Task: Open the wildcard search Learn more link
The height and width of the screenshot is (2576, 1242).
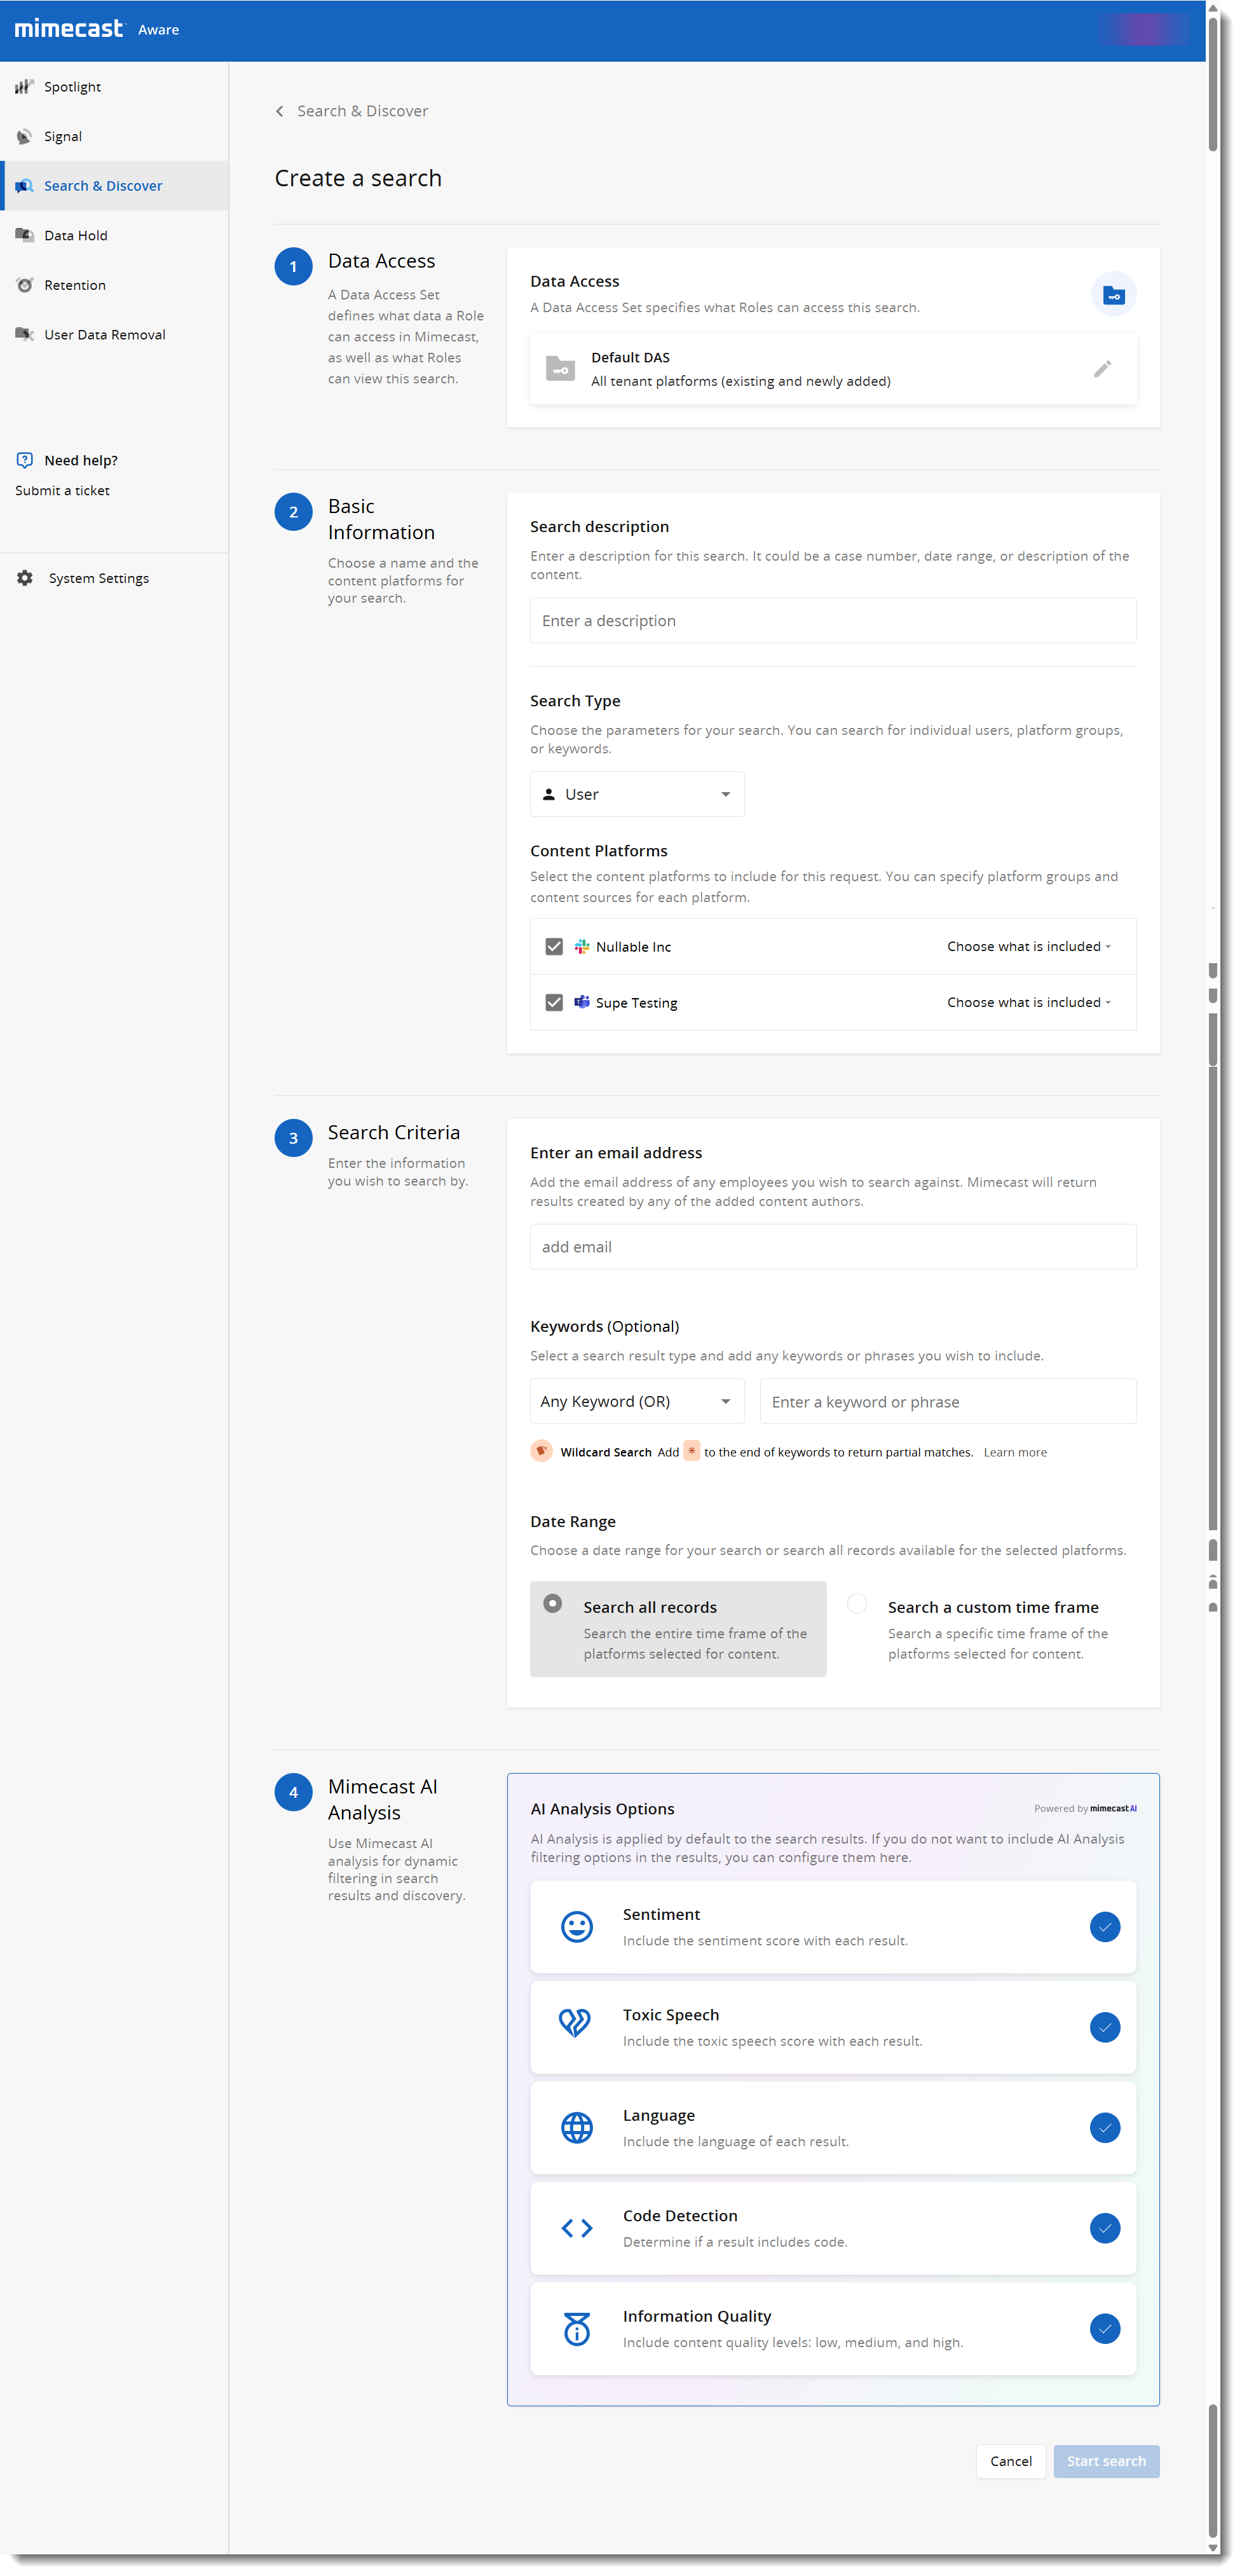Action: [x=1015, y=1452]
